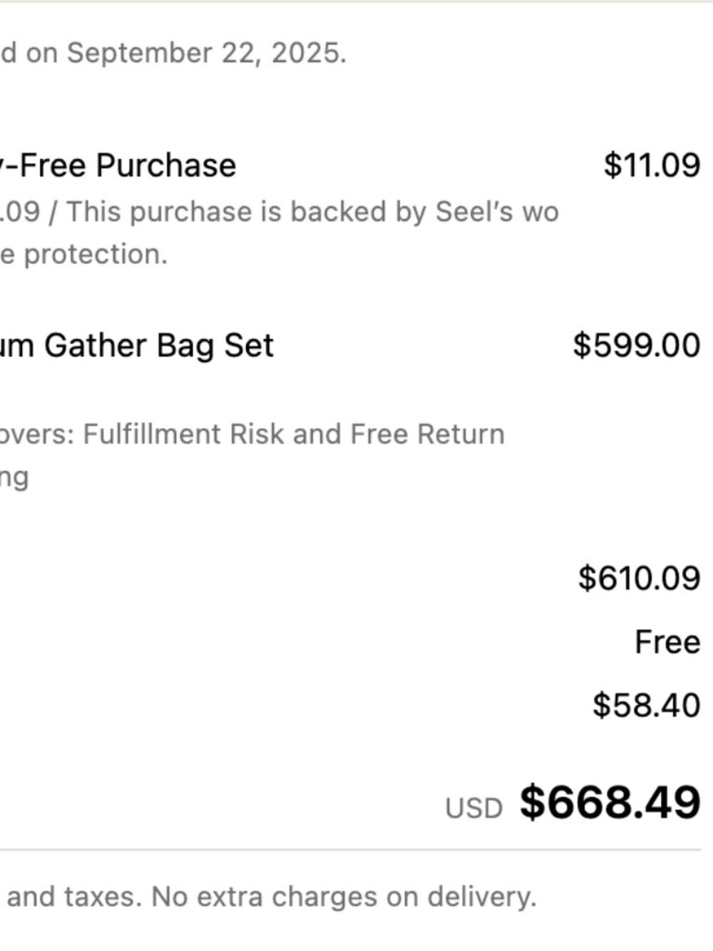Click the 'Free' shipping value

(x=667, y=642)
